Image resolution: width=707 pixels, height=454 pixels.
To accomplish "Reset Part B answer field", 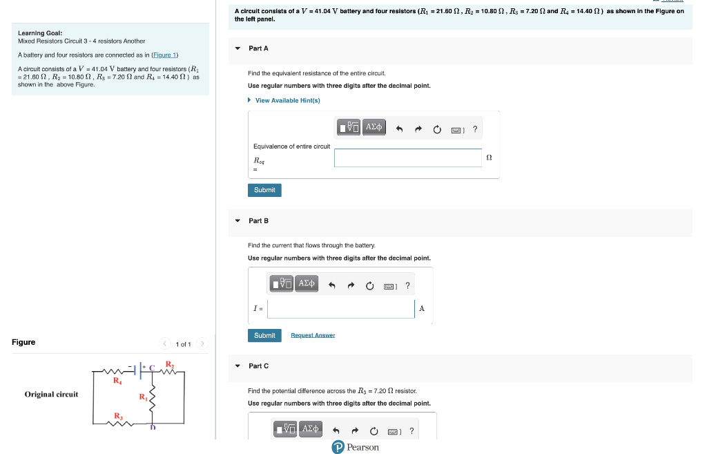I will click(x=370, y=285).
